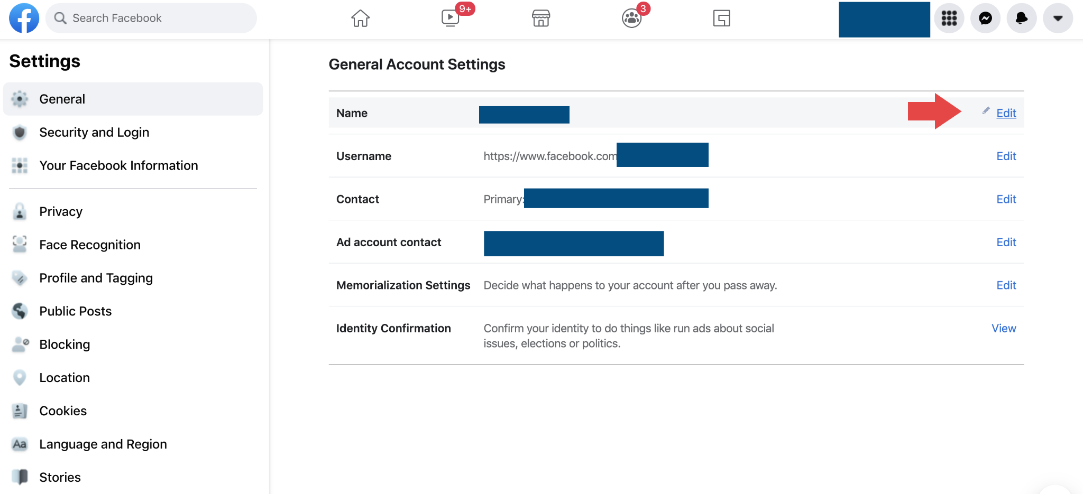Viewport: 1083px width, 494px height.
Task: Click the Privacy lock icon
Action: [x=20, y=211]
